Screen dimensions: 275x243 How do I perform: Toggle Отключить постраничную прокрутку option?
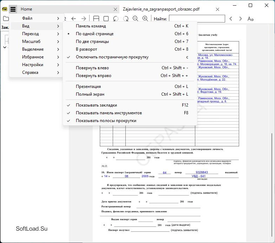(130, 57)
